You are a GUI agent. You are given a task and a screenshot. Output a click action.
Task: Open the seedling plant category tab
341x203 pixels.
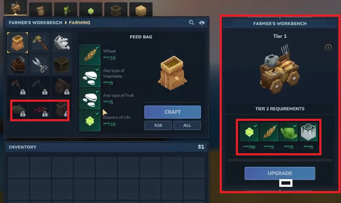(x=66, y=10)
